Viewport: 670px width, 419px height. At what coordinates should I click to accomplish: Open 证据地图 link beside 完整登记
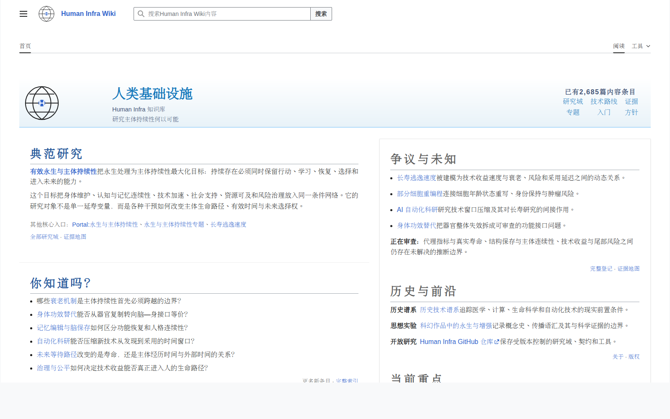(x=629, y=269)
